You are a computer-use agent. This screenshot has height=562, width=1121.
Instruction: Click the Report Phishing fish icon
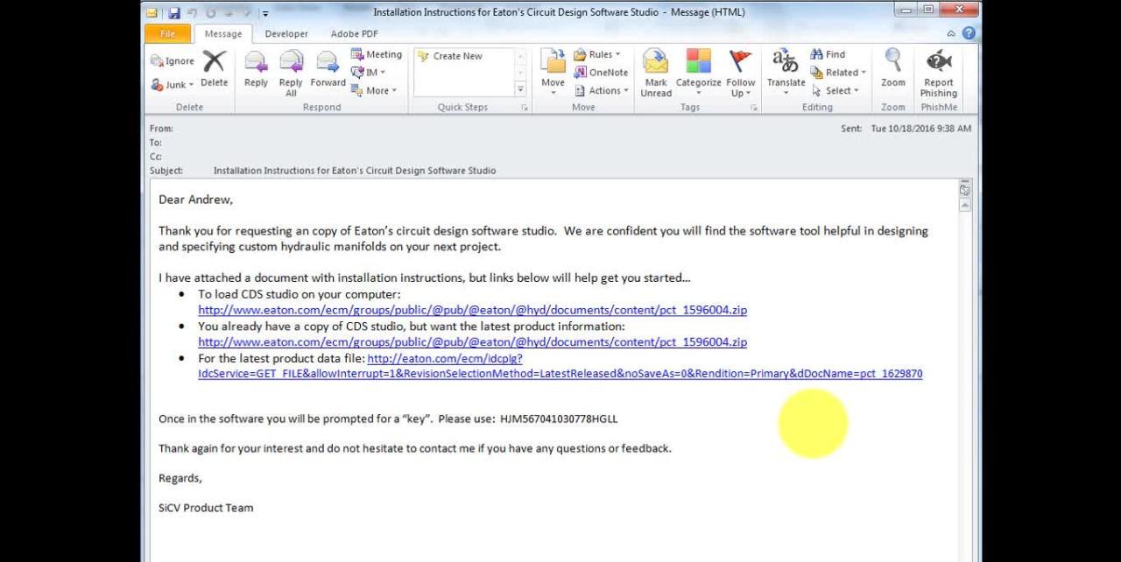coord(939,73)
